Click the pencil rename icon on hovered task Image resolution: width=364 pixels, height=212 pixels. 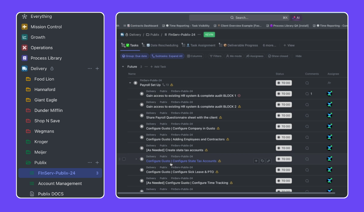click(x=268, y=161)
